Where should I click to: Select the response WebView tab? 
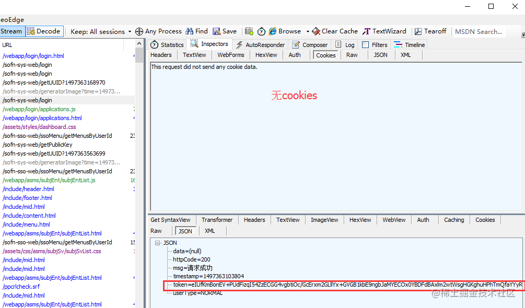[x=394, y=220]
